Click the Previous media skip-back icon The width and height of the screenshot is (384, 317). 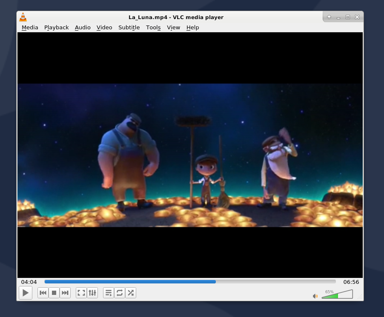point(43,293)
